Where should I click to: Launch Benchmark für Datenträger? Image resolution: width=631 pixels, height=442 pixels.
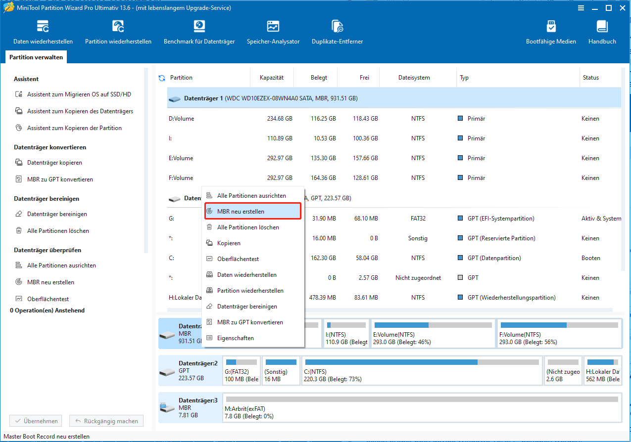click(199, 33)
